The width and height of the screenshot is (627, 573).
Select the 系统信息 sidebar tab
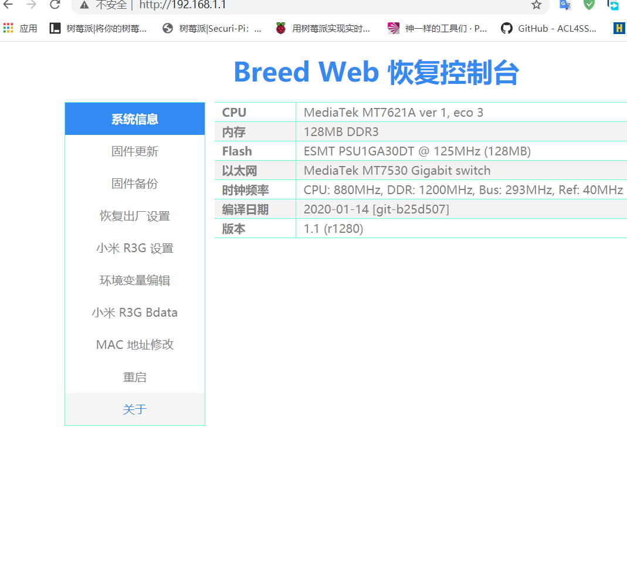tap(135, 119)
